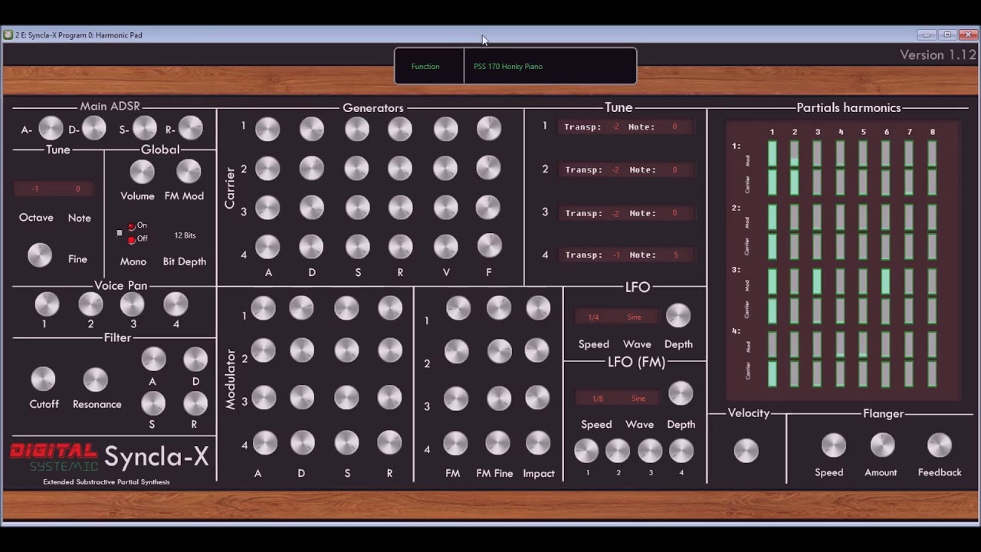The image size is (981, 552).
Task: Click the row 4 Impact knob
Action: (x=538, y=442)
